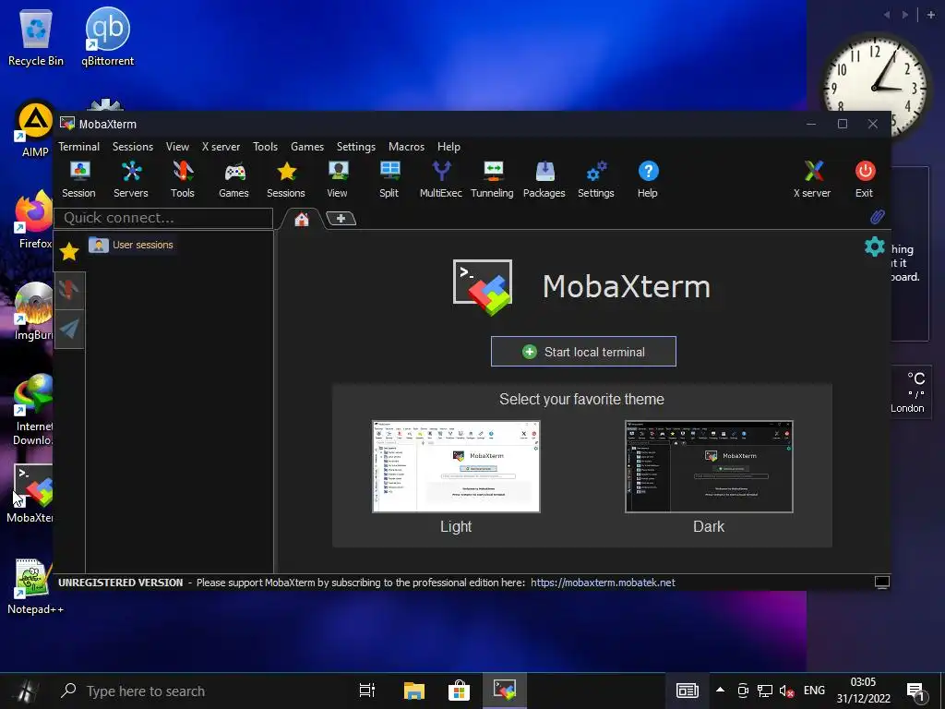Click the Windows Start button

25,691
